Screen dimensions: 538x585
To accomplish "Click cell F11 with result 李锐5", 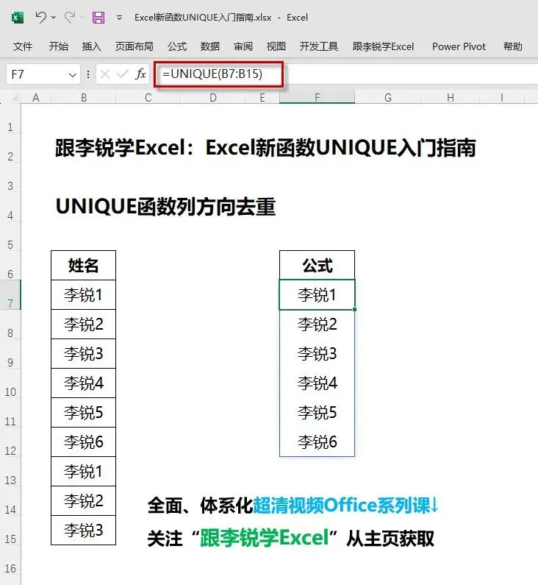I will point(317,413).
